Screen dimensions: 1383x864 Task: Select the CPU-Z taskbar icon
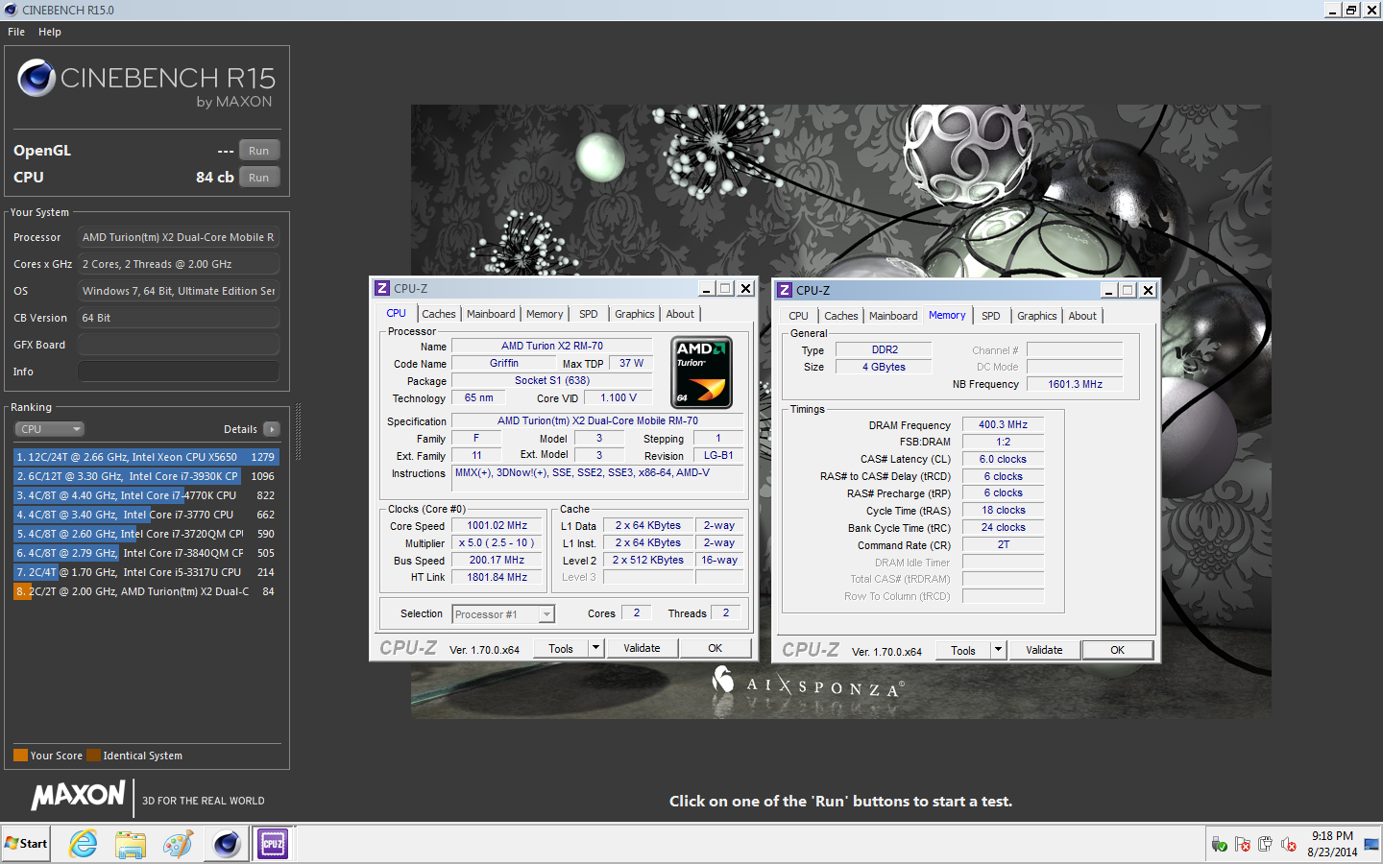[x=273, y=844]
